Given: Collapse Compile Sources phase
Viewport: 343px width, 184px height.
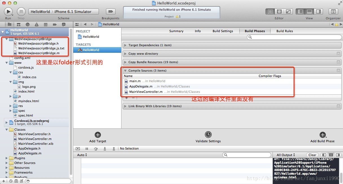Looking at the screenshot, I should pos(125,71).
